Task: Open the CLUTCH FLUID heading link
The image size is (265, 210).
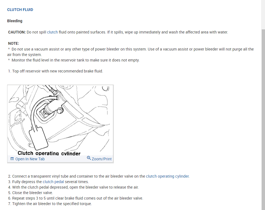Action: (20, 10)
